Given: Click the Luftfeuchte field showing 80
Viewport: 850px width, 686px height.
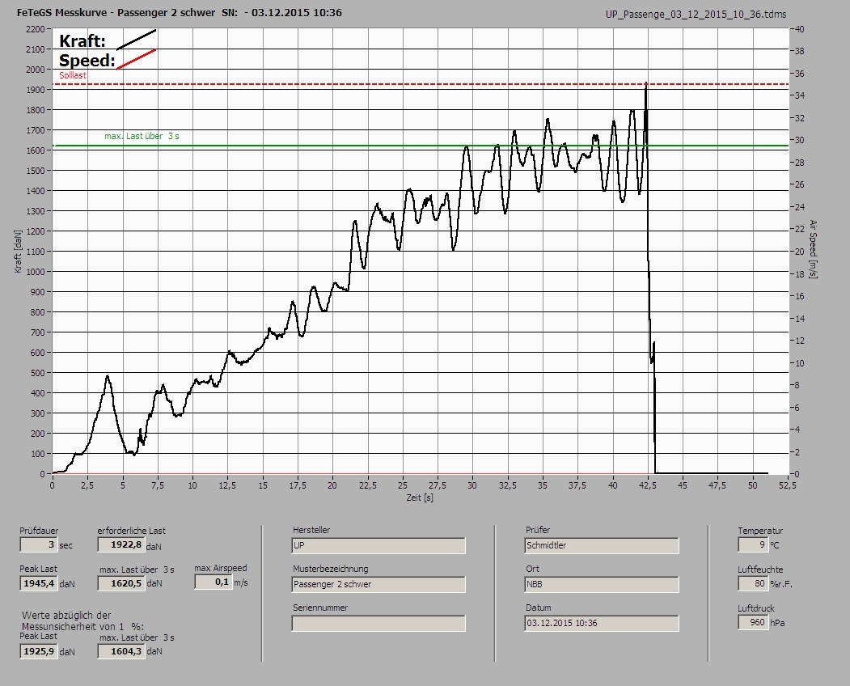Looking at the screenshot, I should coord(752,583).
